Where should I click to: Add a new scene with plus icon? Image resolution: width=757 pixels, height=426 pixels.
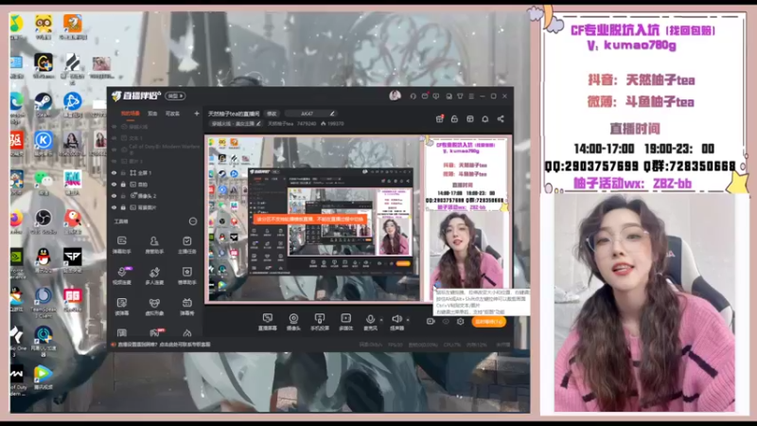(197, 114)
